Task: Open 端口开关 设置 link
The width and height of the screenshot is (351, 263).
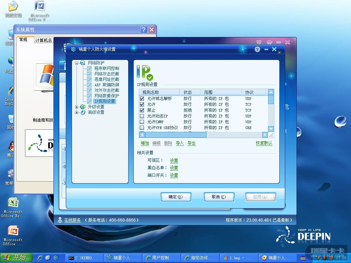Action: click(174, 175)
